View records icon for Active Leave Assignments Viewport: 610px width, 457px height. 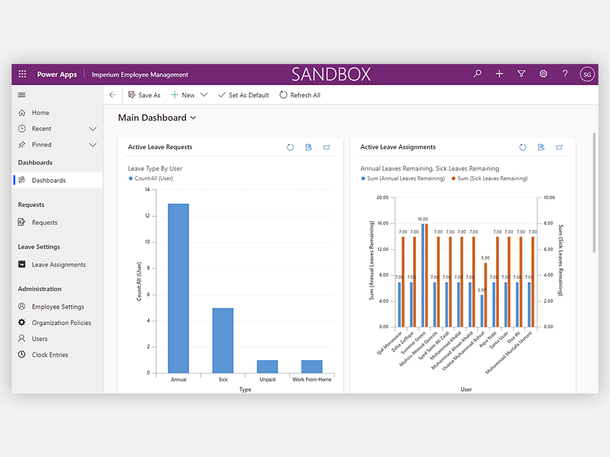tap(540, 147)
